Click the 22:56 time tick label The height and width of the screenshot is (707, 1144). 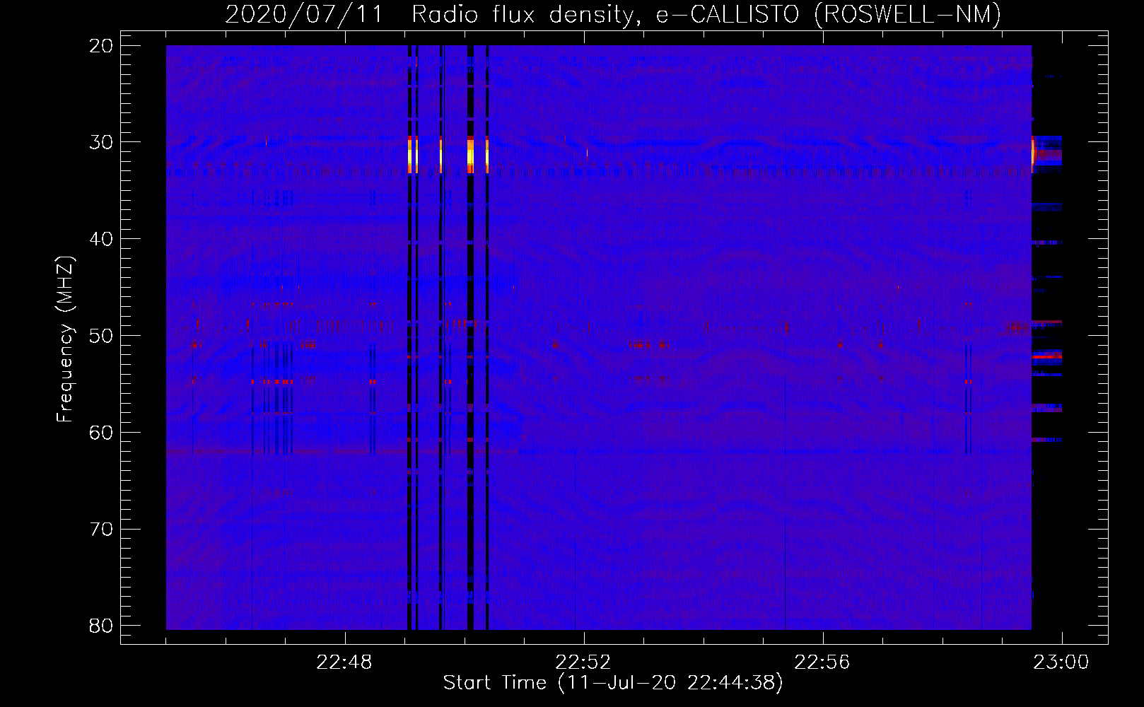[x=822, y=662]
